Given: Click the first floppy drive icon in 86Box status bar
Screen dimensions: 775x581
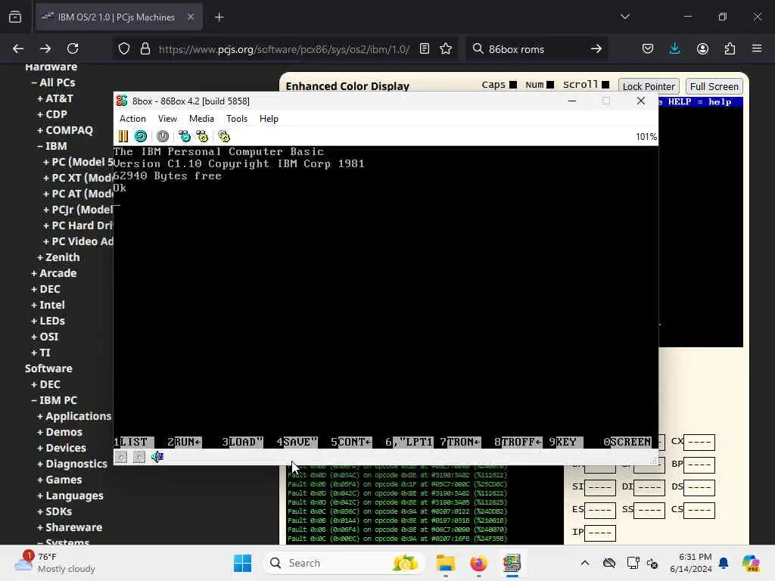Looking at the screenshot, I should (121, 457).
